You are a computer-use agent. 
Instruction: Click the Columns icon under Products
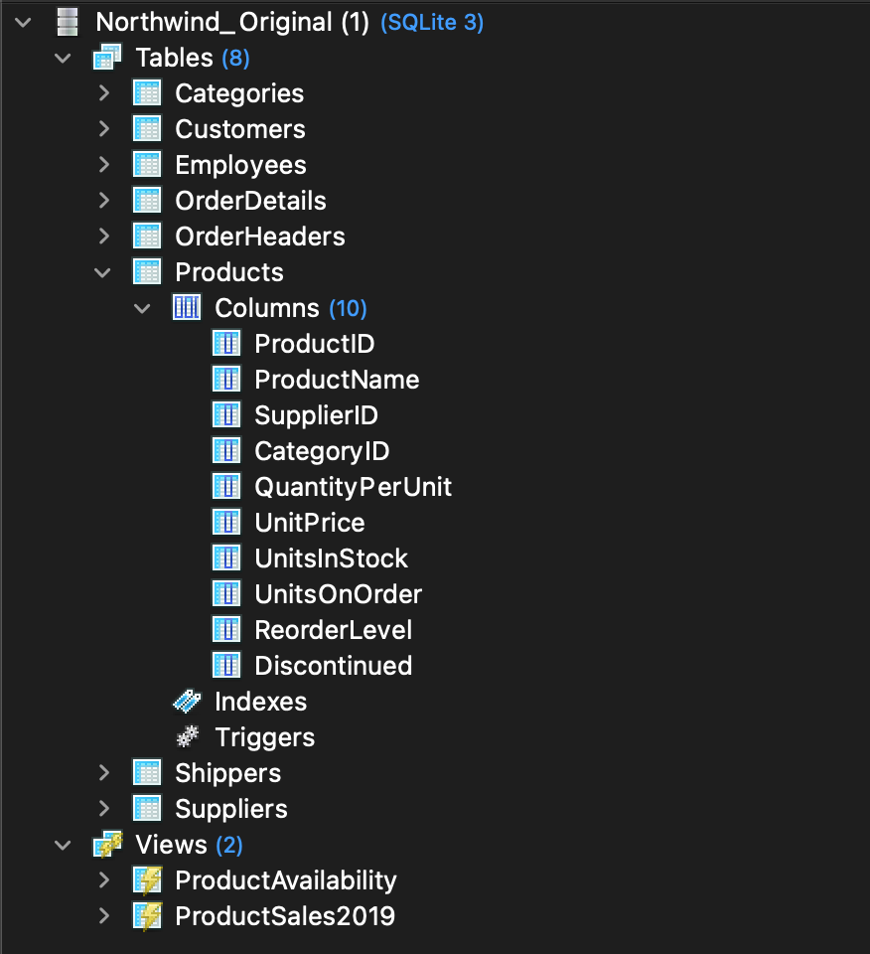[x=187, y=307]
